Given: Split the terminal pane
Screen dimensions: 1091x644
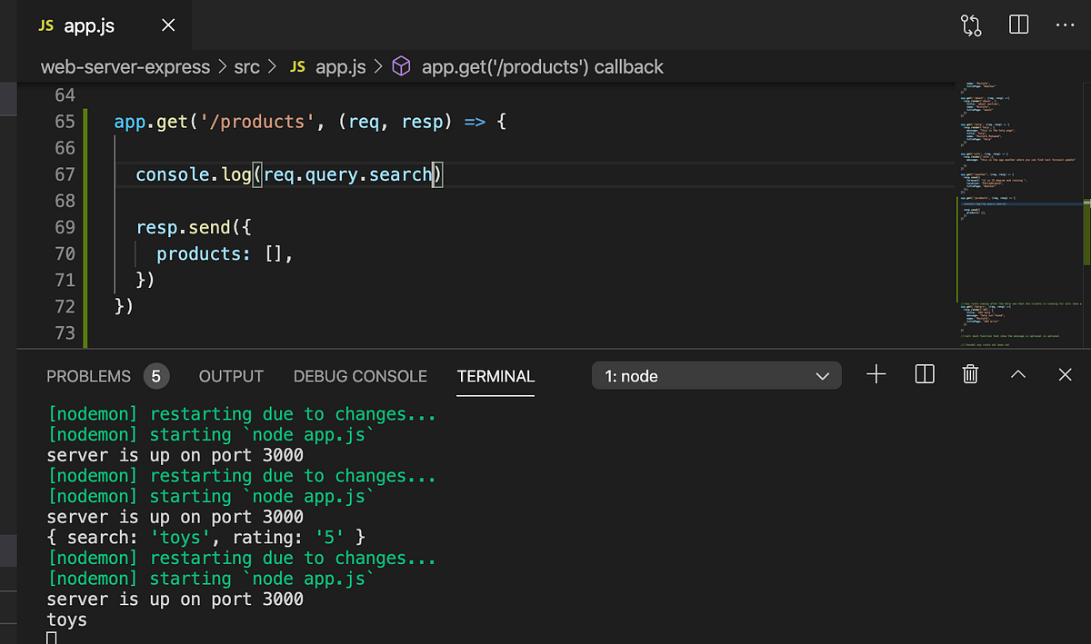Looking at the screenshot, I should tap(925, 374).
